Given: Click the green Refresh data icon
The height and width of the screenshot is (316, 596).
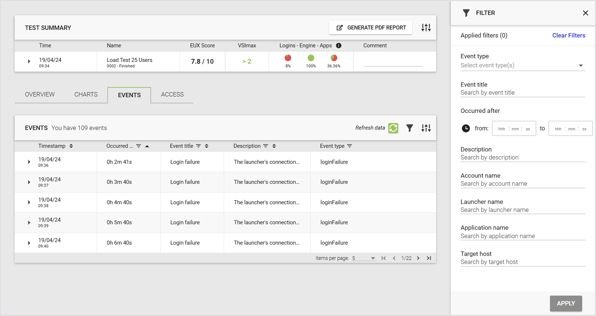Looking at the screenshot, I should (x=393, y=128).
